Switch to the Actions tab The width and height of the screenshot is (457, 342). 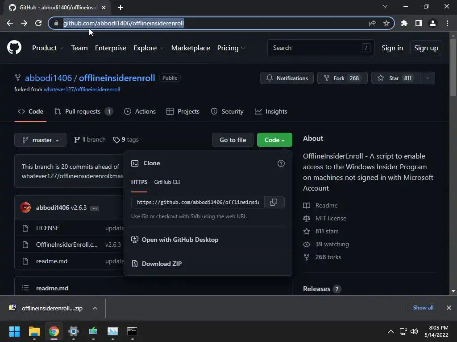[140, 111]
